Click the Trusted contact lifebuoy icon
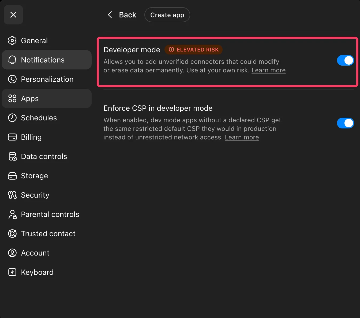 coord(12,234)
